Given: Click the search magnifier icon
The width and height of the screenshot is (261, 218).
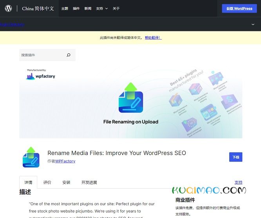Looking at the screenshot, I should [69, 55].
